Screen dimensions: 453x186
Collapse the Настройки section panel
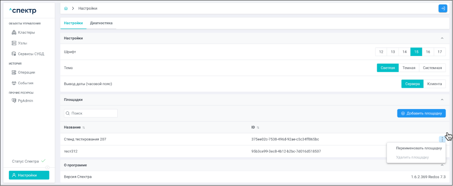(442, 38)
